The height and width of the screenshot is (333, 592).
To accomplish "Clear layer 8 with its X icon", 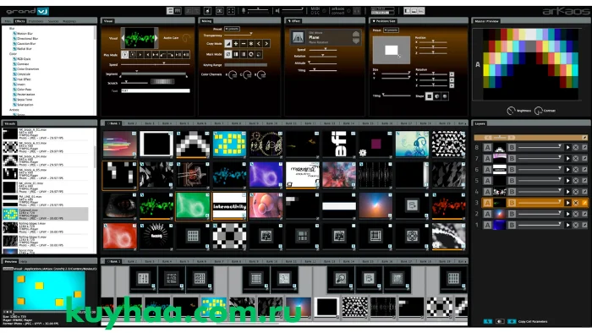I will pos(576,147).
